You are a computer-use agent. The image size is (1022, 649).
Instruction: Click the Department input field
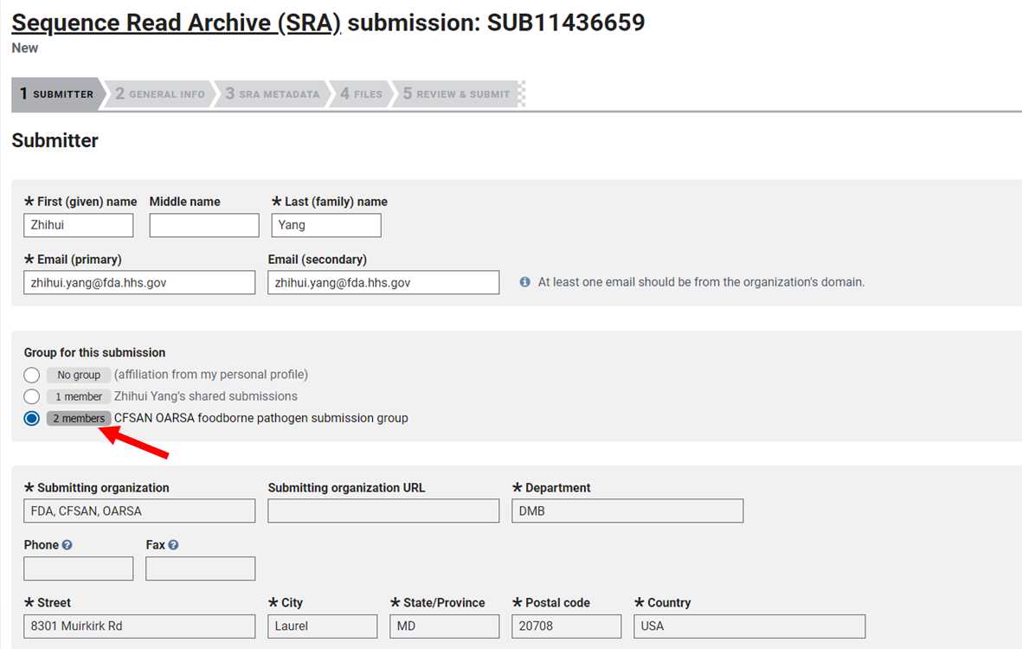pyautogui.click(x=627, y=511)
